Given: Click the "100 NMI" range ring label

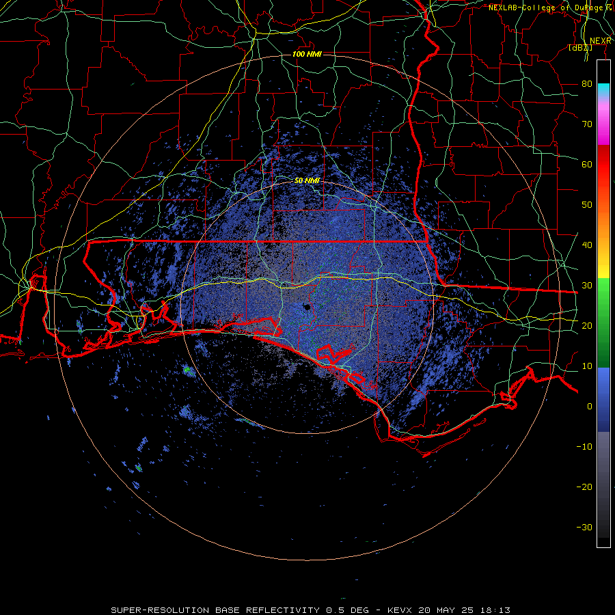Looking at the screenshot, I should 307,54.
